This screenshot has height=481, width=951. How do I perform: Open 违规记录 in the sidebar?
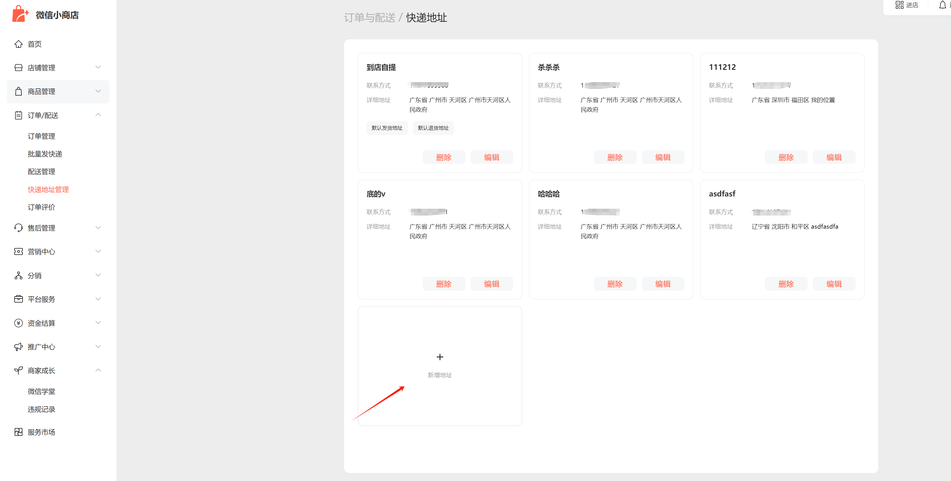pyautogui.click(x=41, y=409)
